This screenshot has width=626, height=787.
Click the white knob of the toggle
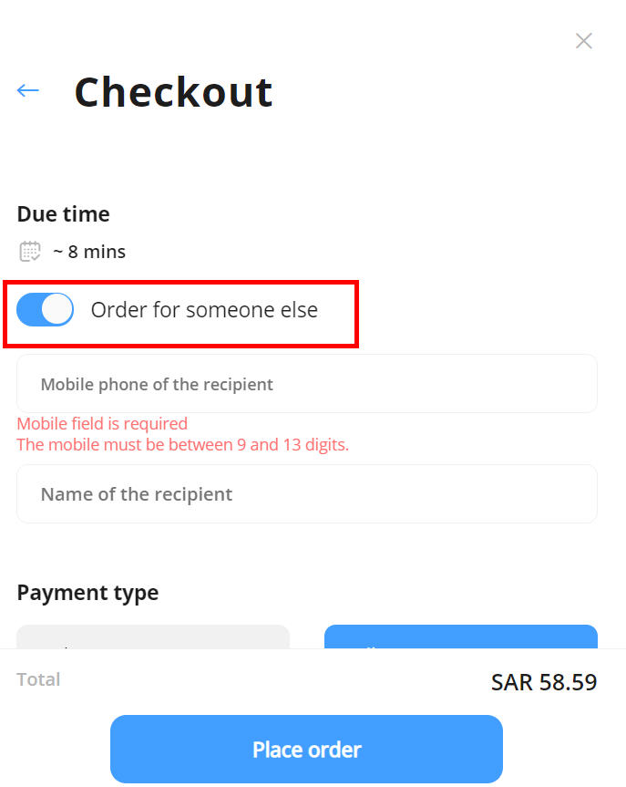point(57,309)
